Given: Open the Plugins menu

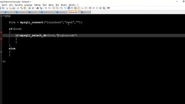Looking at the screenshot, I should click(x=64, y=5).
